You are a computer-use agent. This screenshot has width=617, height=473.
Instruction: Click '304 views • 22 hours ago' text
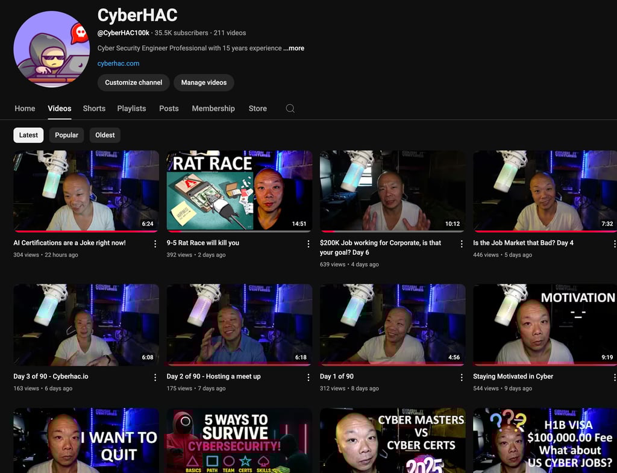[x=46, y=255]
